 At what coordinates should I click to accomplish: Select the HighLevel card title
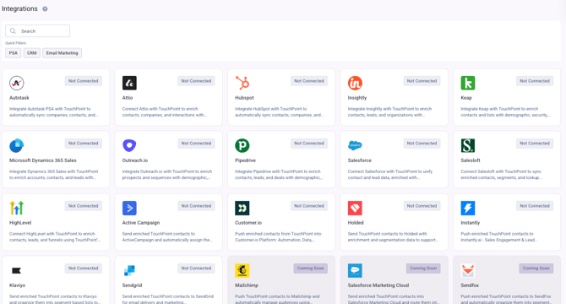tap(20, 222)
